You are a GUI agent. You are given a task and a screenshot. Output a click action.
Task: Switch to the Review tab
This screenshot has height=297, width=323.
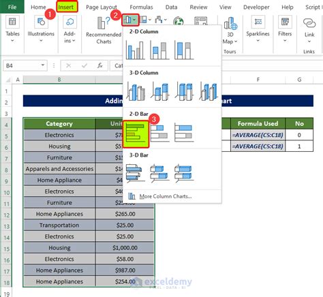click(198, 7)
